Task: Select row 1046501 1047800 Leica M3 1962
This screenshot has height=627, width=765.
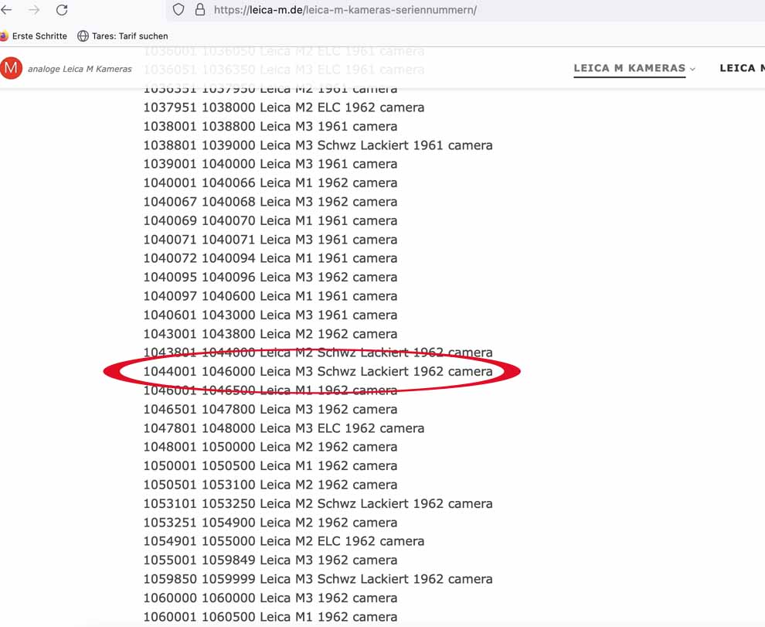Action: point(270,409)
